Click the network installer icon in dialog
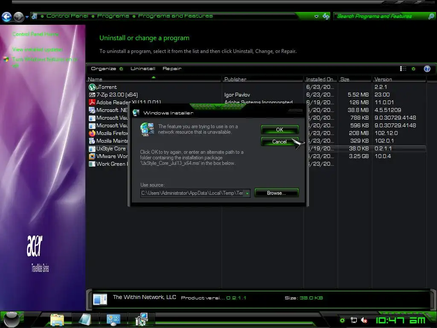Viewport: 437px width, 328px height. [147, 129]
